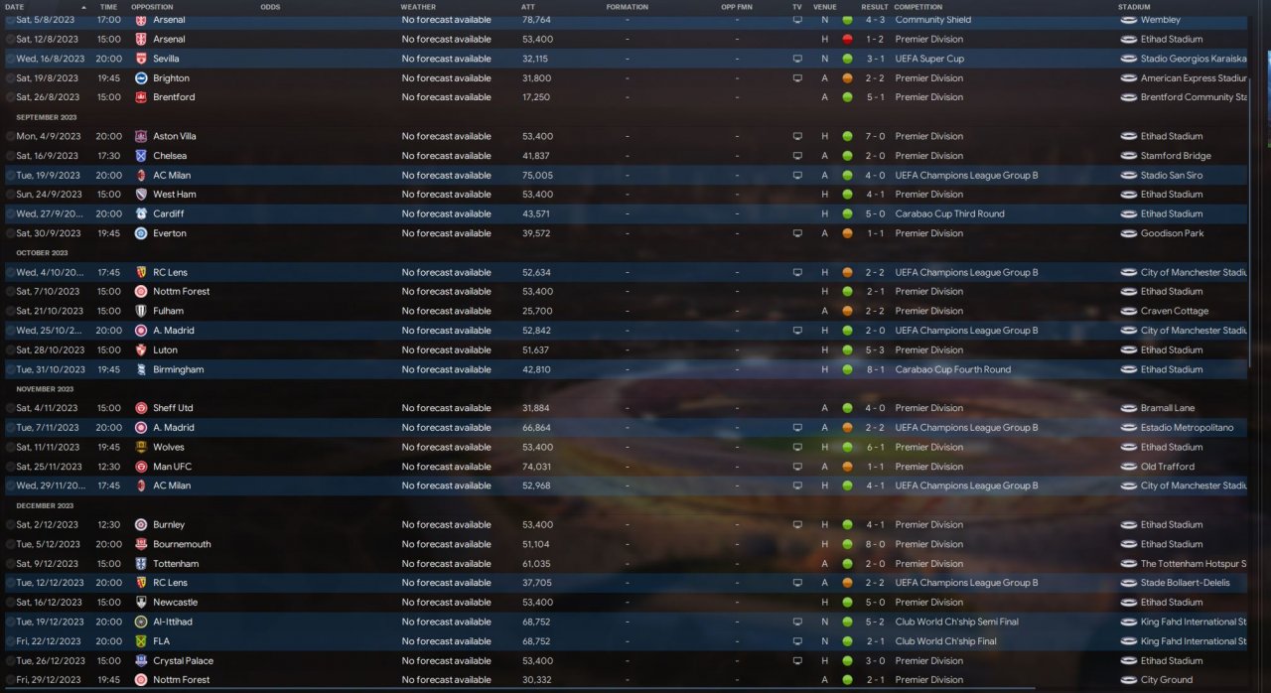Click the stadium icon beside Craven Cottage
1271x693 pixels.
pos(1128,311)
